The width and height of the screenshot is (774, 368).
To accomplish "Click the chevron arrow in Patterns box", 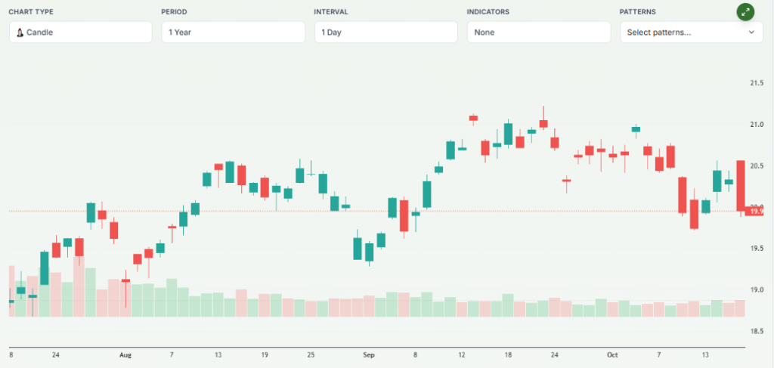I will tap(751, 32).
